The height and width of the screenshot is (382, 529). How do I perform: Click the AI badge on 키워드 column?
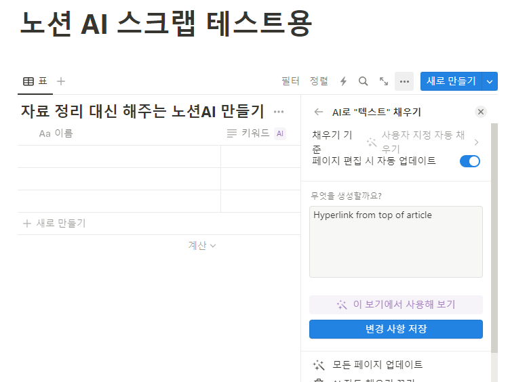tap(280, 133)
